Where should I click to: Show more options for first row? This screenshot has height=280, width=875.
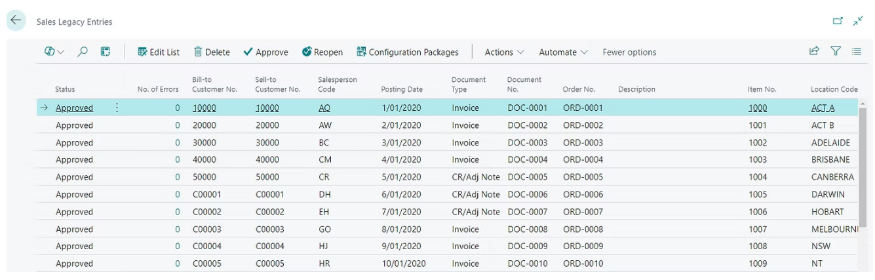pyautogui.click(x=117, y=108)
